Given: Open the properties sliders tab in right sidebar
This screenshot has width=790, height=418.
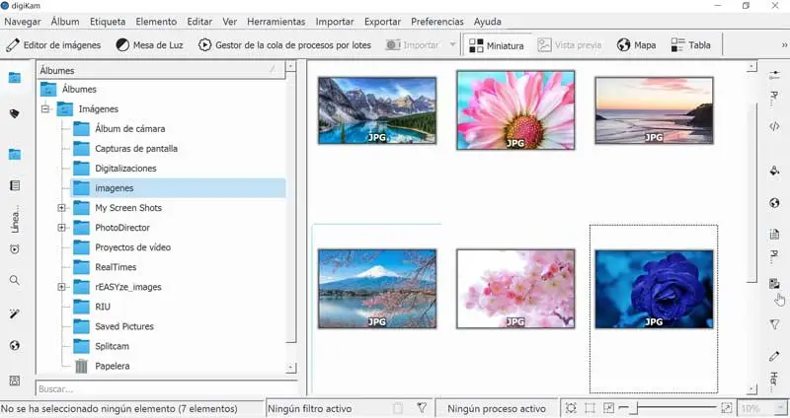Looking at the screenshot, I should click(774, 75).
